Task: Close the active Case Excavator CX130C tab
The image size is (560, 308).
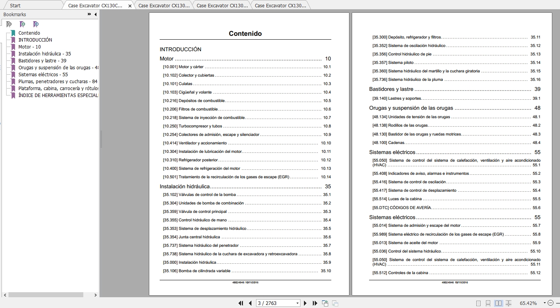Action: pyautogui.click(x=130, y=6)
